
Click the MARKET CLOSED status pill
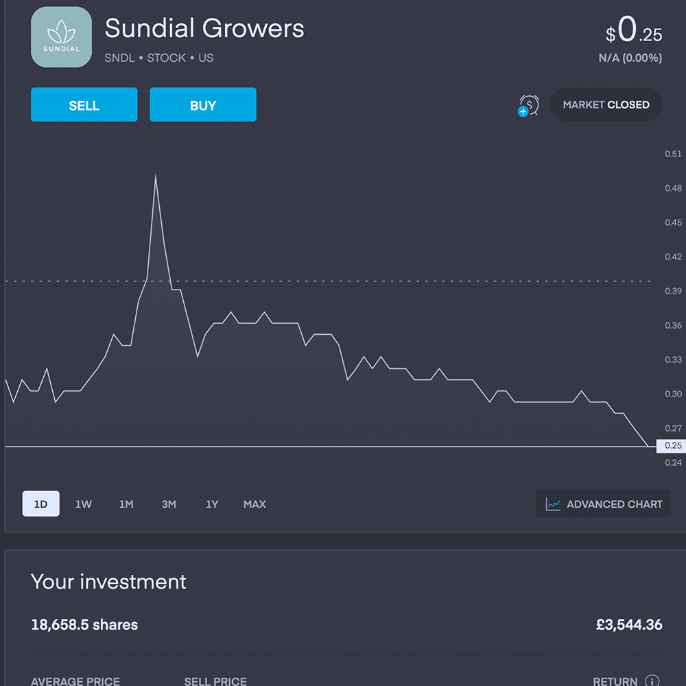click(606, 104)
